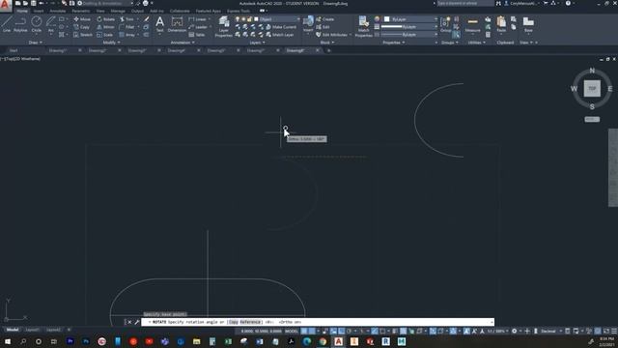
Task: Expand the Draw panel
Action: click(x=35, y=43)
